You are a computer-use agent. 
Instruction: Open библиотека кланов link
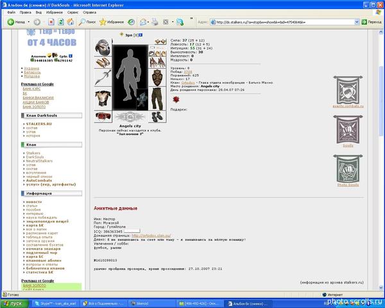pyautogui.click(x=45, y=268)
